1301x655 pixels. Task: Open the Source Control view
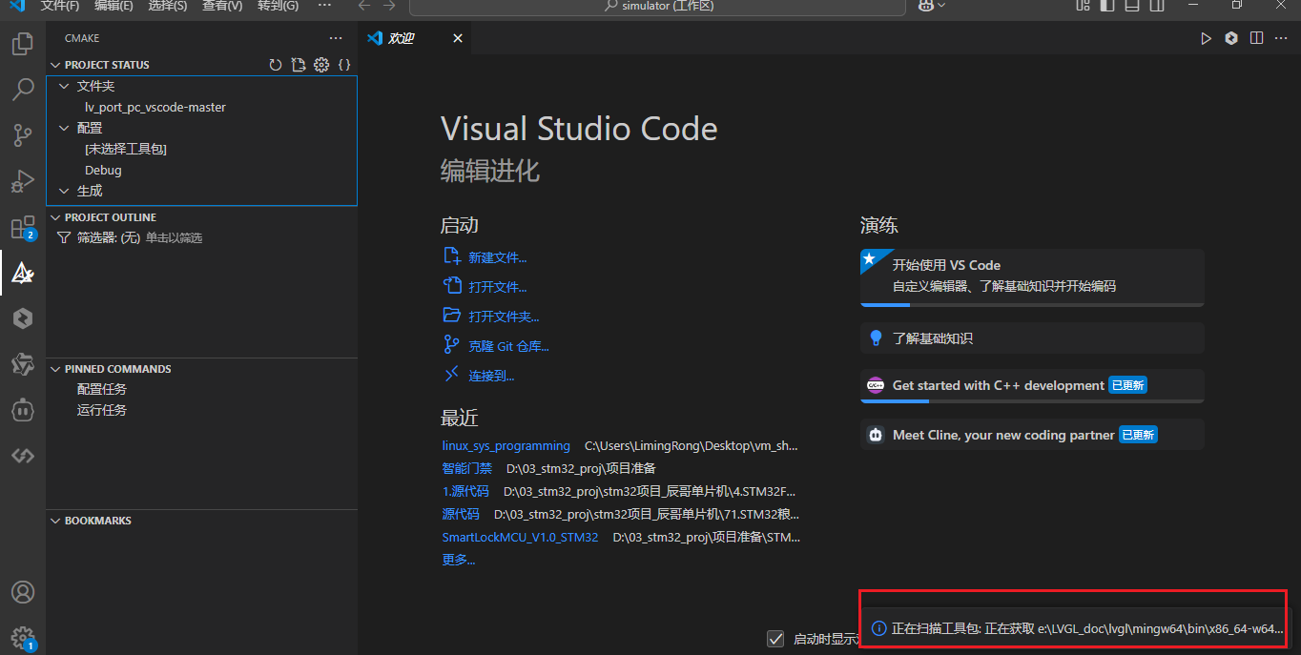[22, 135]
